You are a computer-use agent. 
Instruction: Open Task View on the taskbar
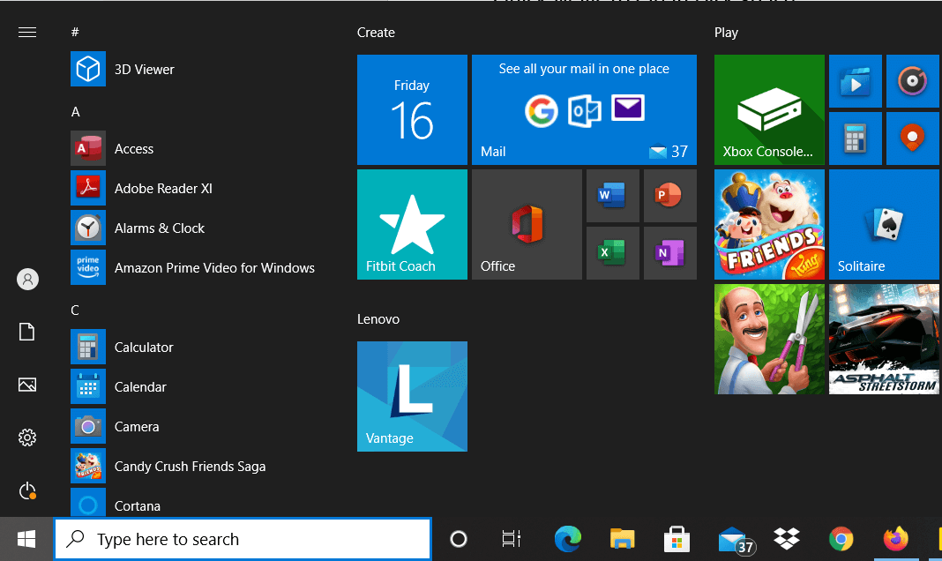pyautogui.click(x=512, y=539)
